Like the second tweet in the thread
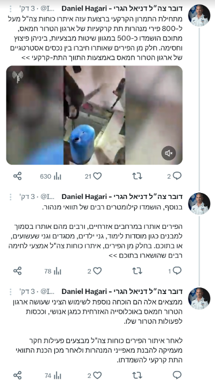215x384 pixels. (x=95, y=271)
